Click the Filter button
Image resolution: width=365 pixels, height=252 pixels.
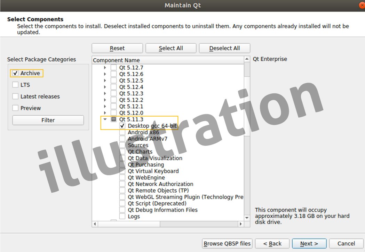point(48,120)
